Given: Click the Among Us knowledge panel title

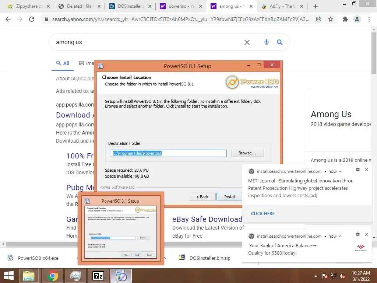Looking at the screenshot, I should pos(331,114).
